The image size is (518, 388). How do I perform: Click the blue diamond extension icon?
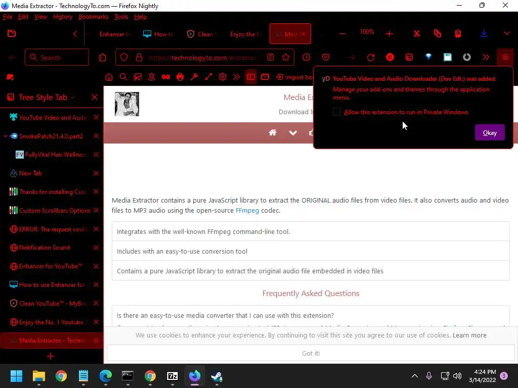click(x=428, y=57)
